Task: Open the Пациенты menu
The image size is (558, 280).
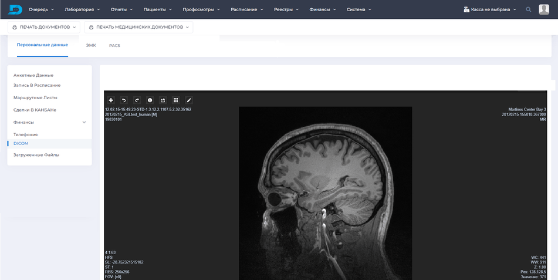Action: click(158, 9)
